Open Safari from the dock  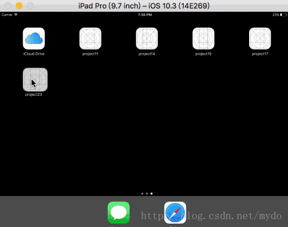click(x=175, y=212)
